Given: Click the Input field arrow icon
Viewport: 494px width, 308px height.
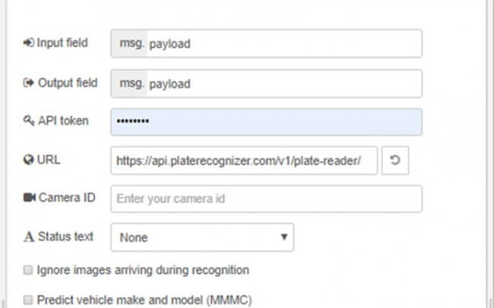Looking at the screenshot, I should (x=29, y=42).
